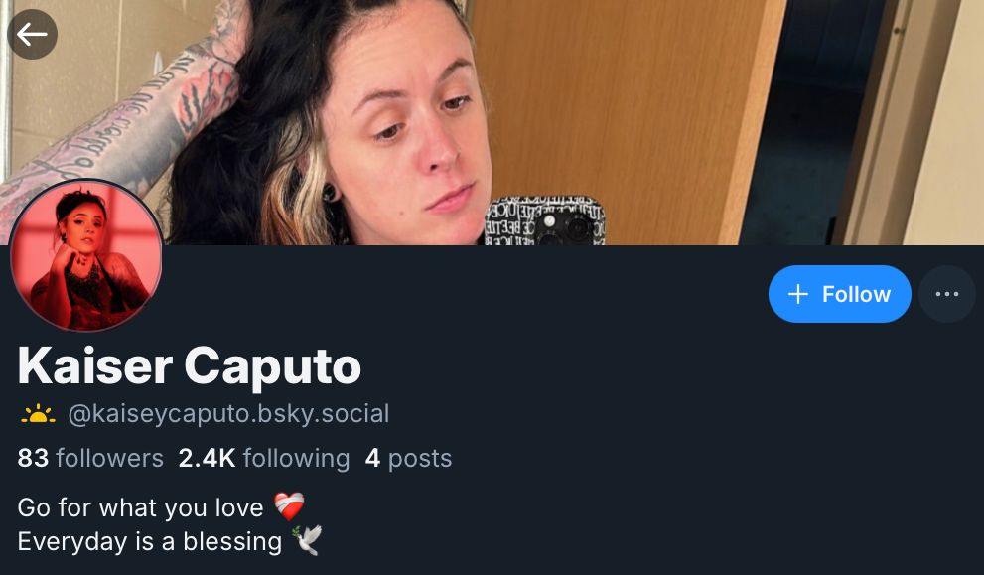Open the round profile avatar picture
Image resolution: width=984 pixels, height=575 pixels.
[x=86, y=255]
